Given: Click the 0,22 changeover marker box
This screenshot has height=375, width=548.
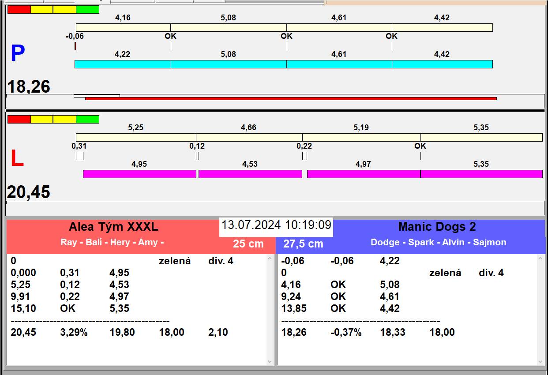Looking at the screenshot, I should point(304,156).
